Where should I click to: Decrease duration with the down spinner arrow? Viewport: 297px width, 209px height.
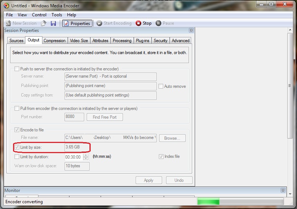click(x=86, y=159)
